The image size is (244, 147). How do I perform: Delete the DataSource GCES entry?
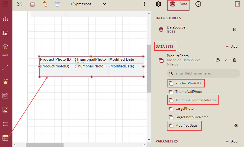click(x=235, y=29)
